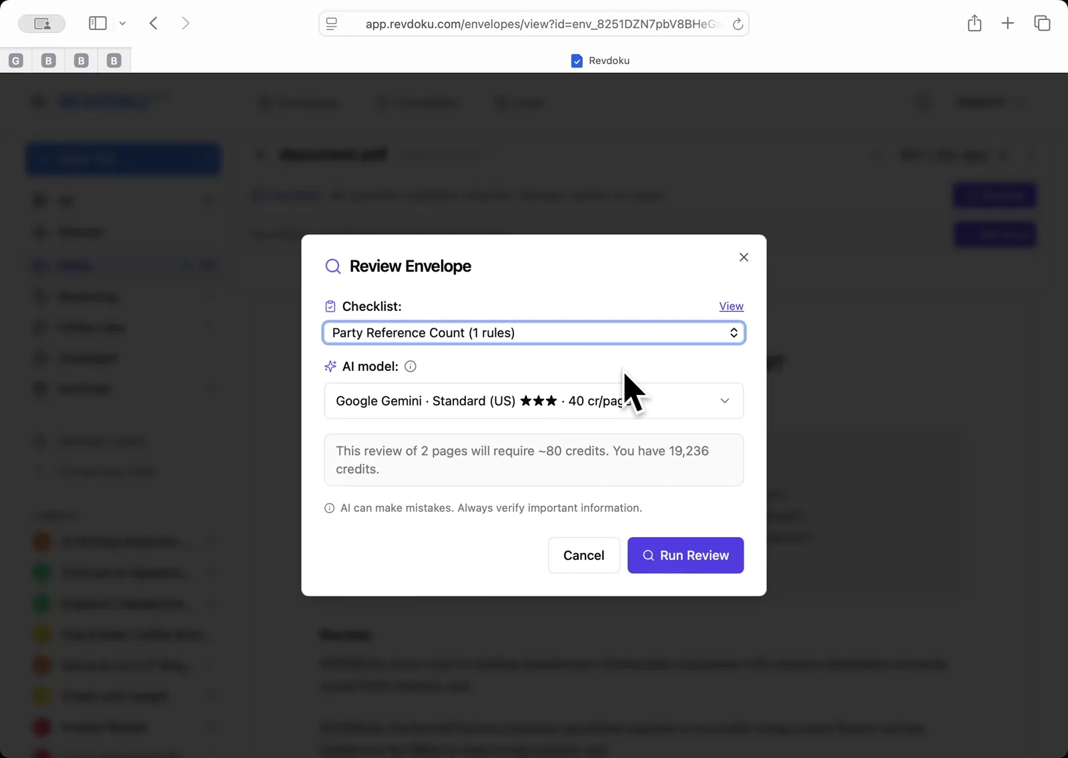Viewport: 1068px width, 758px height.
Task: Click the info icon next to AI model
Action: tap(409, 366)
